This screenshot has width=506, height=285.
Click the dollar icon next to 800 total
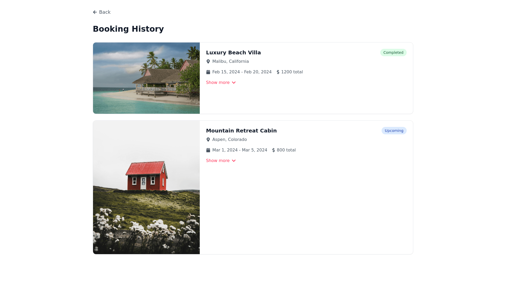pos(274,150)
